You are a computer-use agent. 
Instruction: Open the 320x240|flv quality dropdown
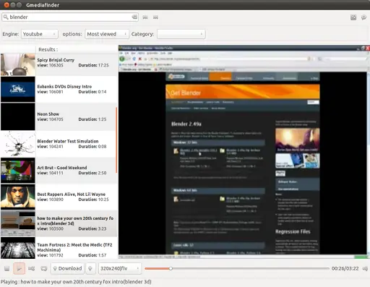120,268
